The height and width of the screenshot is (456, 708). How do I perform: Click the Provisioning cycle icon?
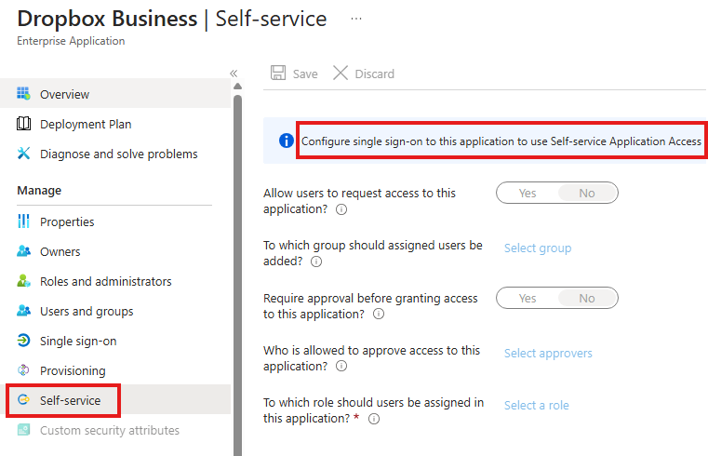(x=23, y=370)
